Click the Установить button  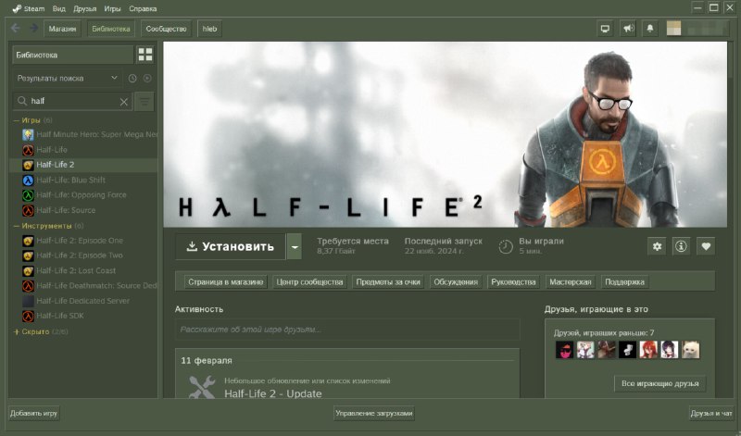coord(231,246)
